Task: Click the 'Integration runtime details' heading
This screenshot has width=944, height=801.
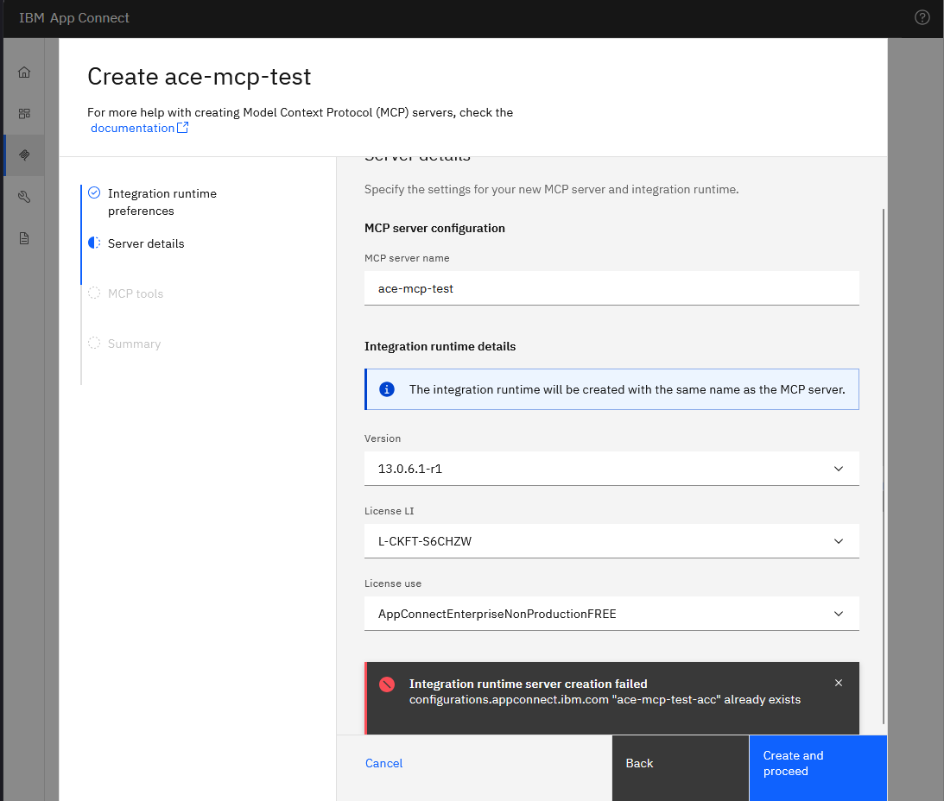Action: tap(440, 347)
